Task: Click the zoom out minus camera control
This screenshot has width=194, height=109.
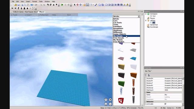Action: point(110,104)
